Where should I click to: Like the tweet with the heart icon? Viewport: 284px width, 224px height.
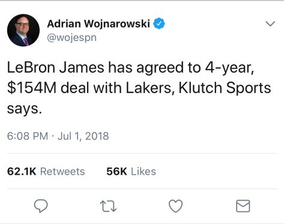(x=176, y=206)
